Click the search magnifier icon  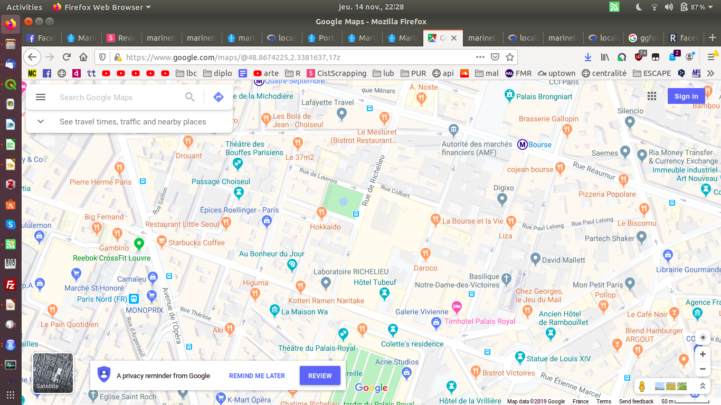190,97
